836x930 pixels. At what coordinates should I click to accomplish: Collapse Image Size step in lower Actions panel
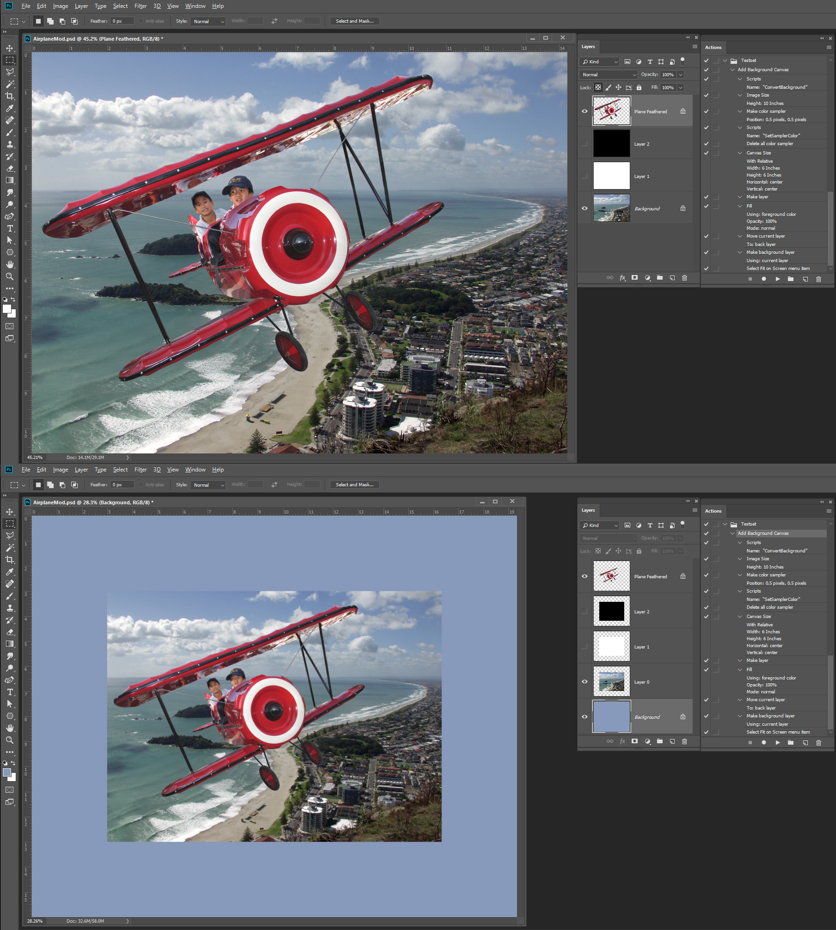(x=740, y=559)
